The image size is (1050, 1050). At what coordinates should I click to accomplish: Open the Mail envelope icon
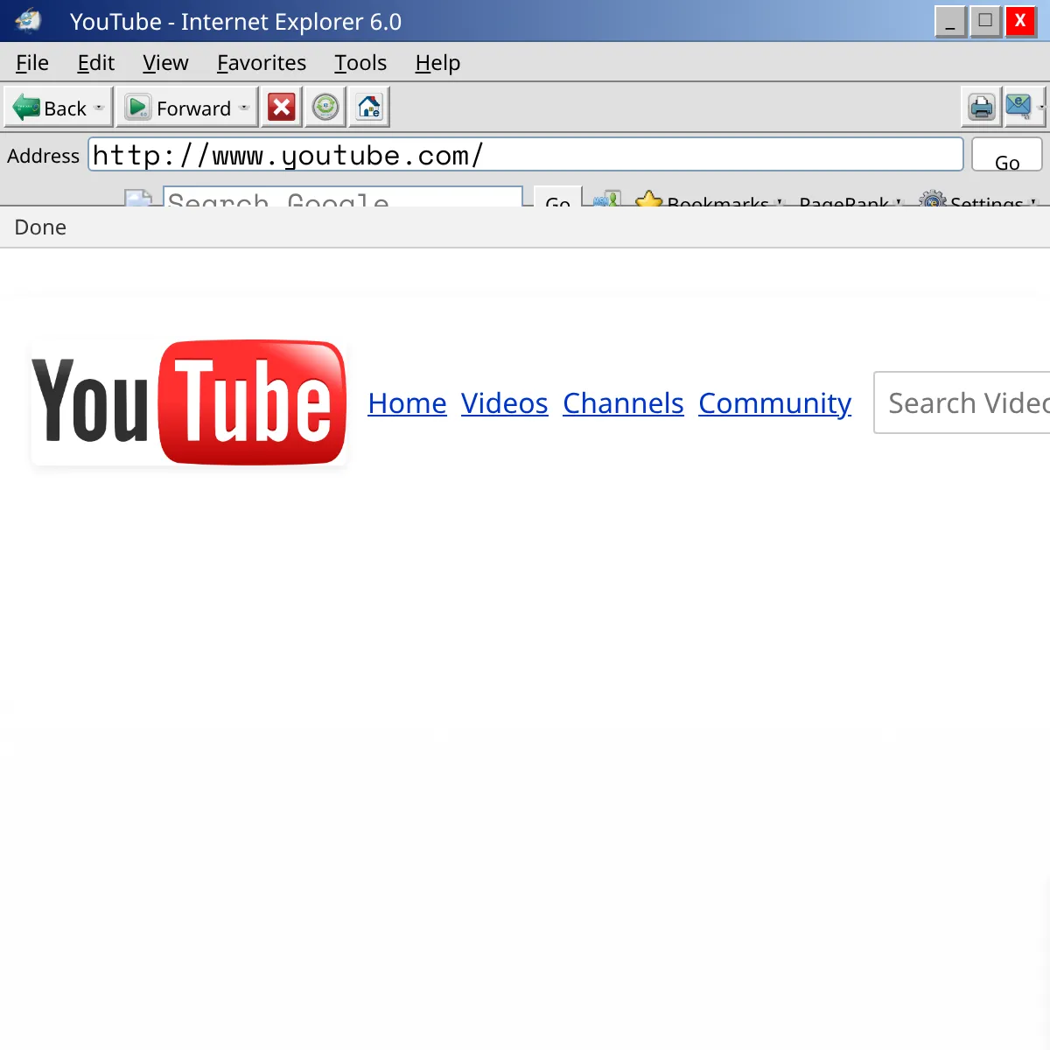tap(1018, 108)
